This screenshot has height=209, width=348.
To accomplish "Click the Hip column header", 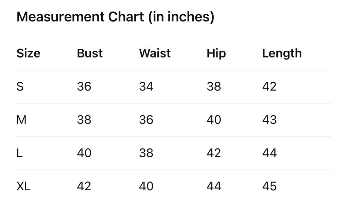I will click(216, 53).
